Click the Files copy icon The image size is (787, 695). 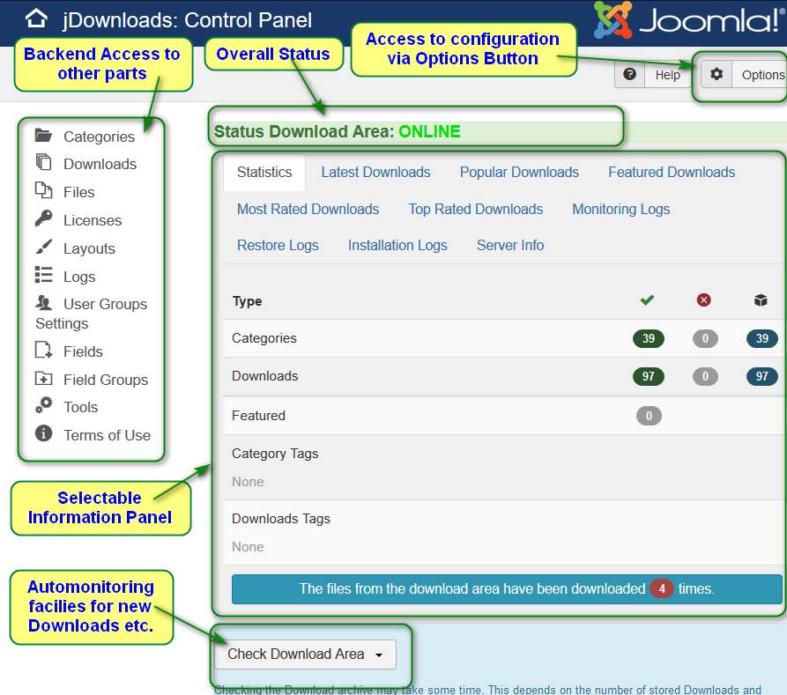coord(44,190)
